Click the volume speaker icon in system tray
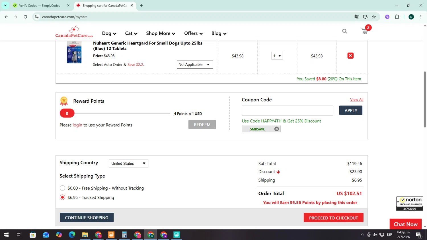427x240 pixels. pyautogui.click(x=375, y=235)
